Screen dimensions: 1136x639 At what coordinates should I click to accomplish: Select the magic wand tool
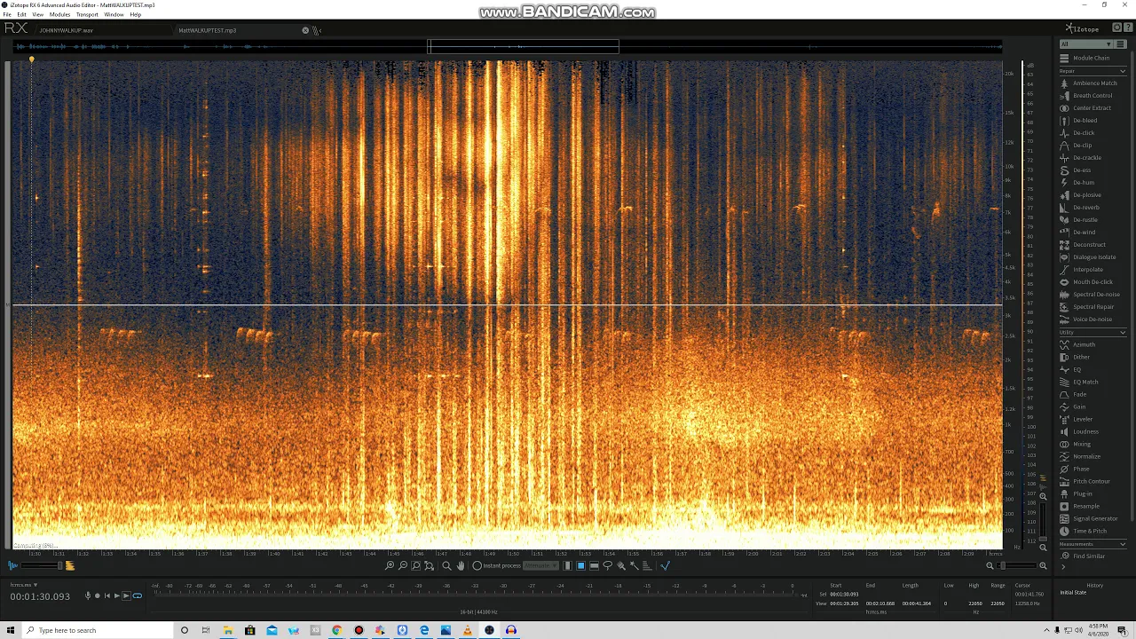(x=634, y=565)
